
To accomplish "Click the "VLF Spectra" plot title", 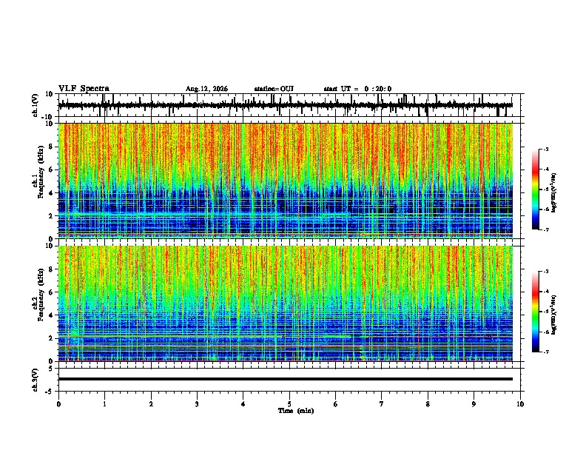I will pos(84,89).
